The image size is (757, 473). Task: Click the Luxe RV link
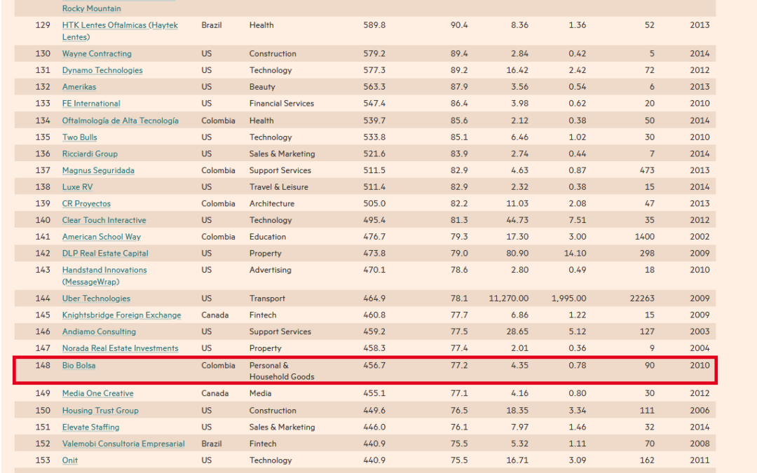pos(77,187)
